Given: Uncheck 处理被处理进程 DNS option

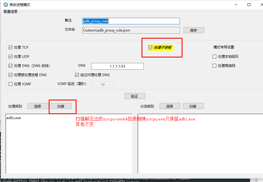Looking at the screenshot, I should (x=11, y=75).
